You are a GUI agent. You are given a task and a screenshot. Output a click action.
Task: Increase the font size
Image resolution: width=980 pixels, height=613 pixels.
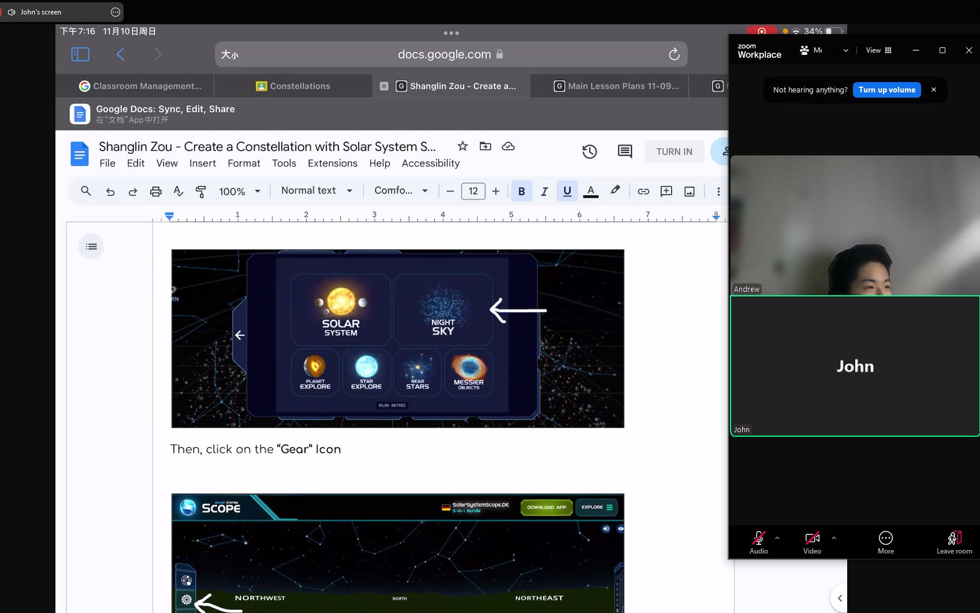pyautogui.click(x=495, y=191)
